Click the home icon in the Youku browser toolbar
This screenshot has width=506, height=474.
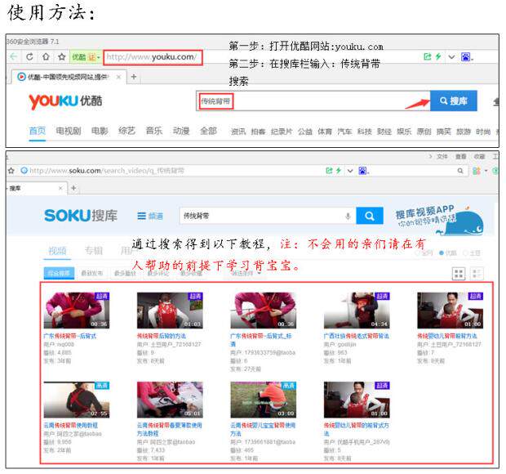pos(46,57)
